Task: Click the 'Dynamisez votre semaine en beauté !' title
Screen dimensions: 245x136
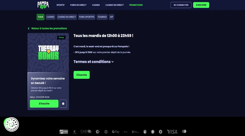Action: tap(48, 81)
